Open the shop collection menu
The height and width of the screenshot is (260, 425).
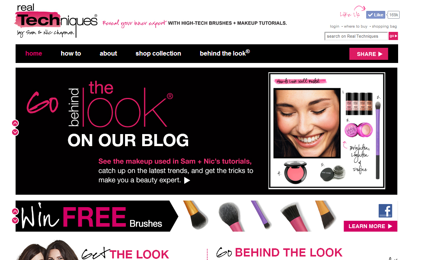[158, 54]
